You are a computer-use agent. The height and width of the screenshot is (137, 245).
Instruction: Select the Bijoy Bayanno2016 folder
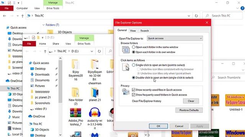pyautogui.click(x=76, y=70)
